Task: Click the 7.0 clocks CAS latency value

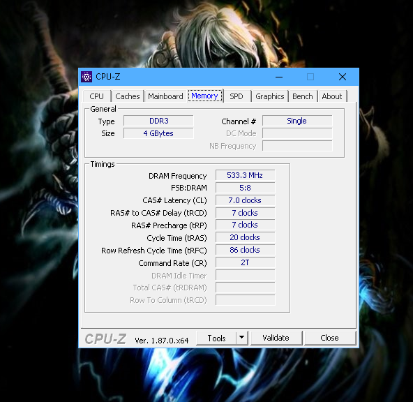Action: [x=246, y=200]
